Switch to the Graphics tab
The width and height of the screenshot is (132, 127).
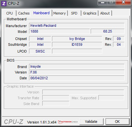[90, 13]
